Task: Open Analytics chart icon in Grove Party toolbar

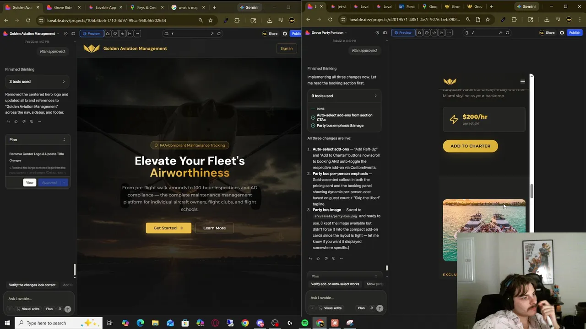Action: point(441,32)
